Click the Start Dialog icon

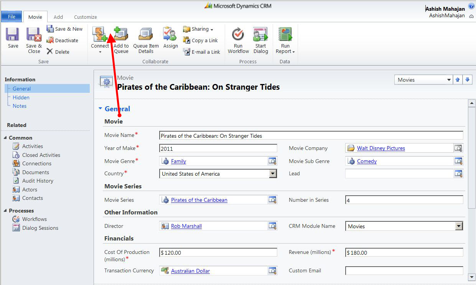tap(260, 34)
